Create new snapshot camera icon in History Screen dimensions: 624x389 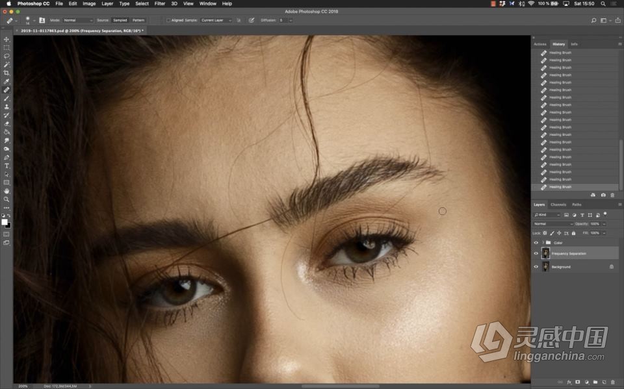click(x=603, y=195)
